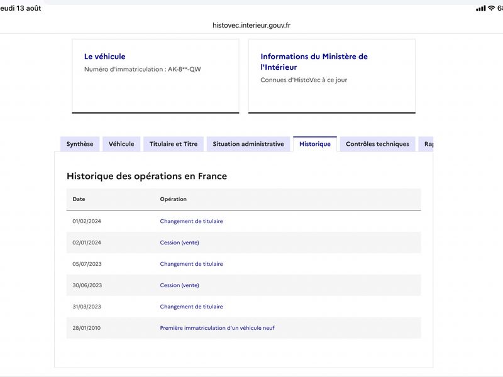Open the Contrôles techniques tab

[378, 144]
